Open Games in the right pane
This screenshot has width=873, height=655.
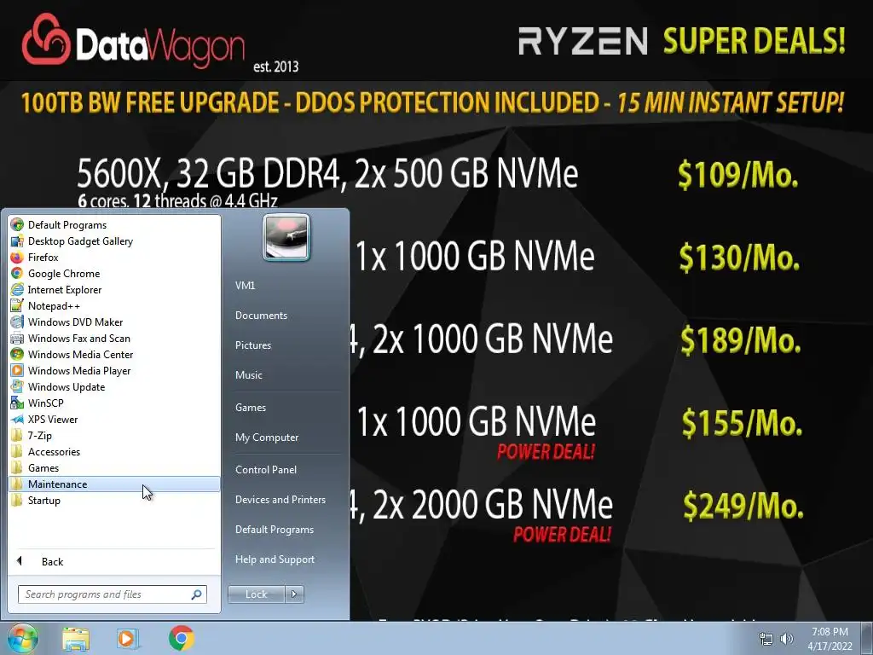tap(251, 407)
